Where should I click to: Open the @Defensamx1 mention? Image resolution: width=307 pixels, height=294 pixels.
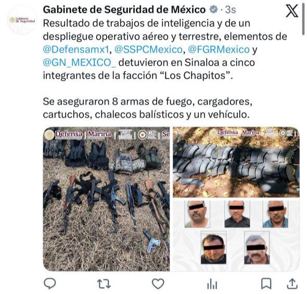coord(76,49)
